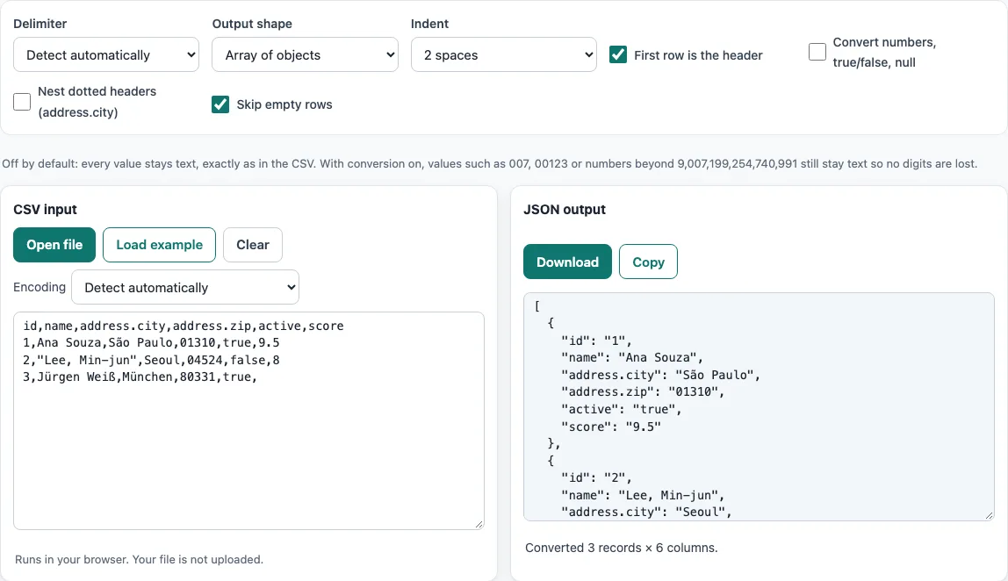This screenshot has height=581, width=1008.
Task: Click the 'Off by default' explanatory note
Action: (x=489, y=163)
